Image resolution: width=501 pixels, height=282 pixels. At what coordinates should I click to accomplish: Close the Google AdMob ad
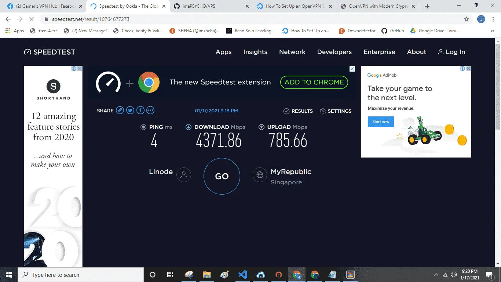coord(468,69)
